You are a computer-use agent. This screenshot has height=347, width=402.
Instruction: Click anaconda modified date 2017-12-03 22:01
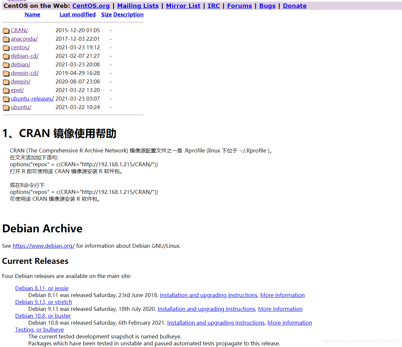click(x=78, y=39)
